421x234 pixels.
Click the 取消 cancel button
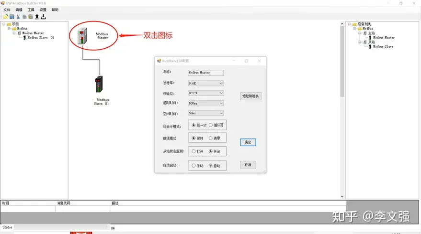(248, 165)
